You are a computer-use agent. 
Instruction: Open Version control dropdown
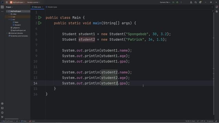[34, 2]
